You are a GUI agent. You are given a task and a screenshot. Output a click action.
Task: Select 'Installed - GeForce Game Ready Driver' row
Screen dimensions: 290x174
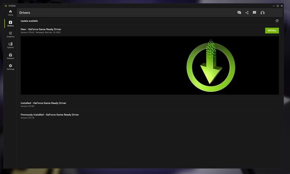click(149, 104)
